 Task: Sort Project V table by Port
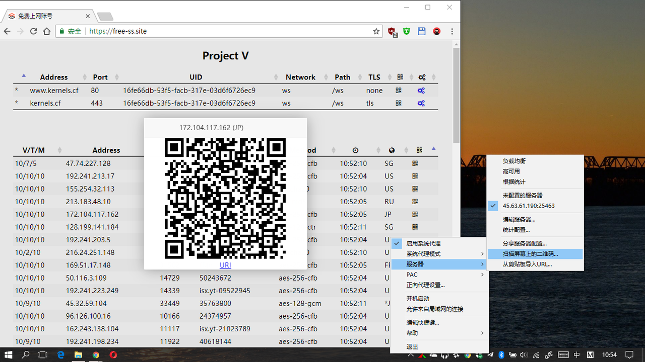point(100,77)
